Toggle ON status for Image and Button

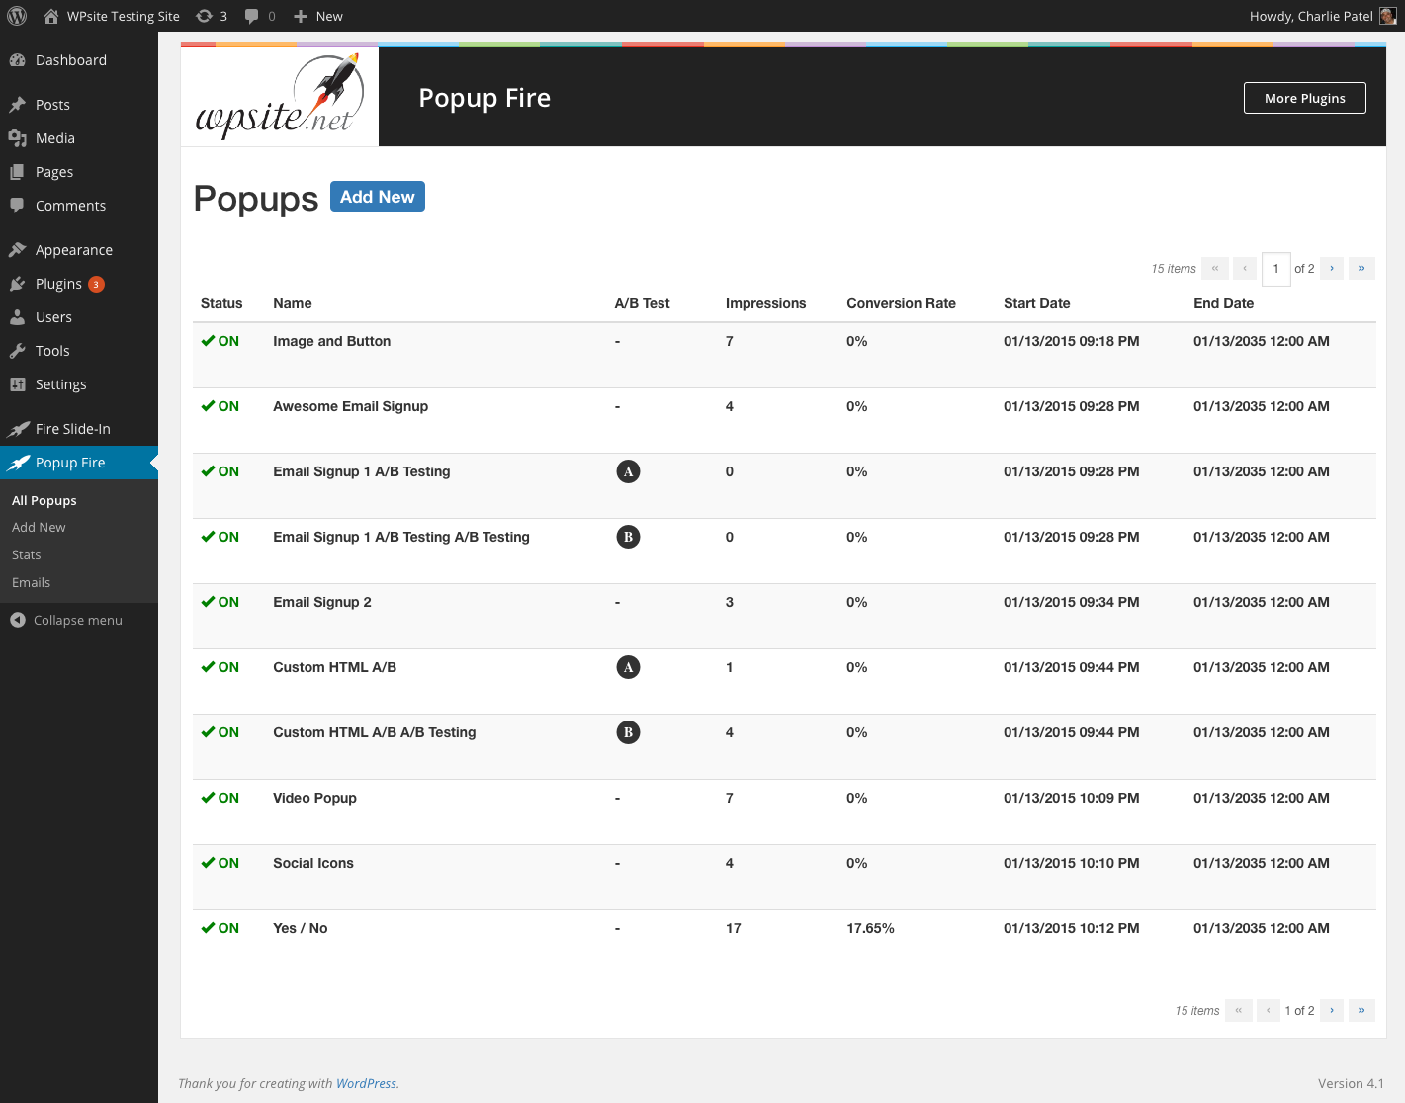tap(220, 341)
